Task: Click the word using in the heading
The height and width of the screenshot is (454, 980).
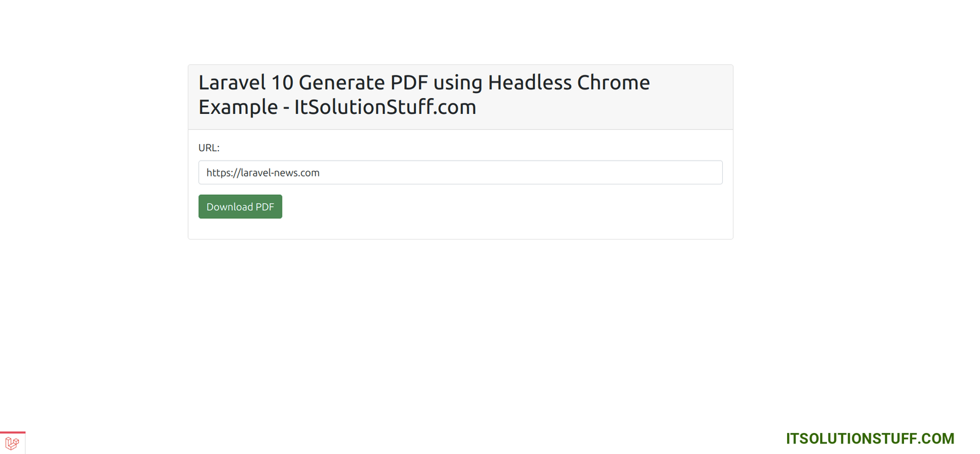Action: coord(458,83)
